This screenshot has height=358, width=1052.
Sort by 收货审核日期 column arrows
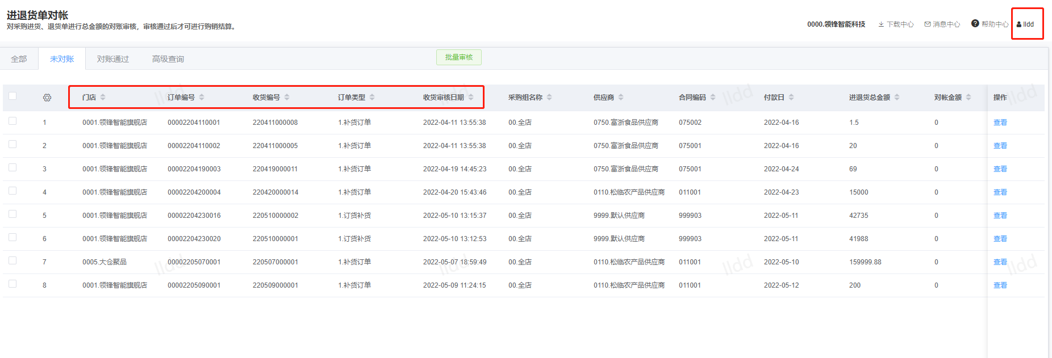pyautogui.click(x=471, y=98)
